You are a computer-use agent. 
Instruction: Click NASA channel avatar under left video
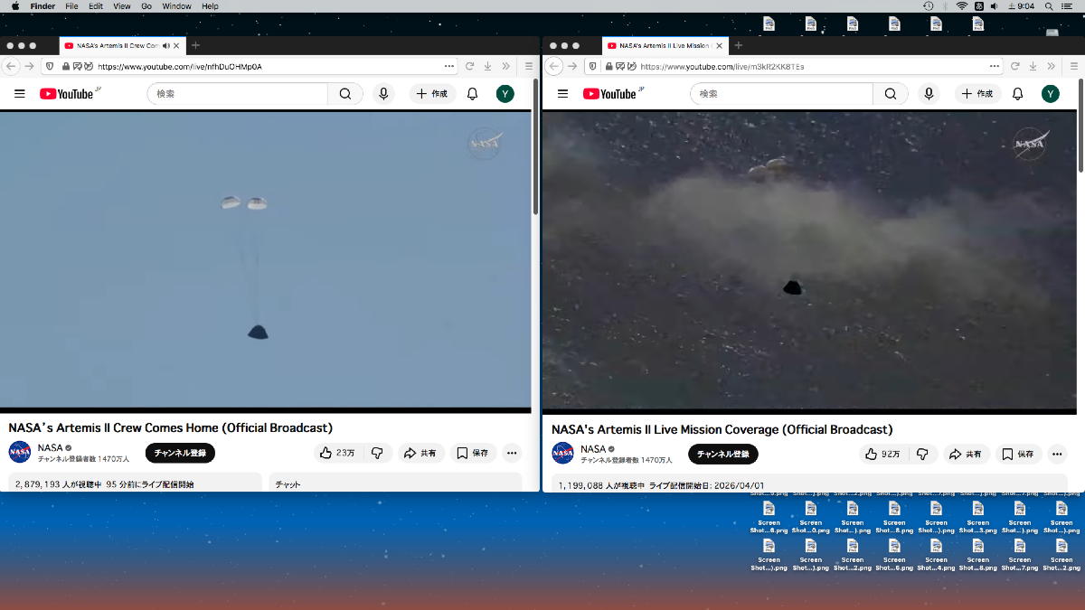(20, 452)
